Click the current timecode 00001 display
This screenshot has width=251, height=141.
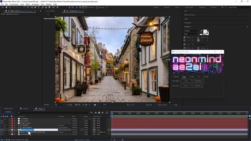pos(8,112)
